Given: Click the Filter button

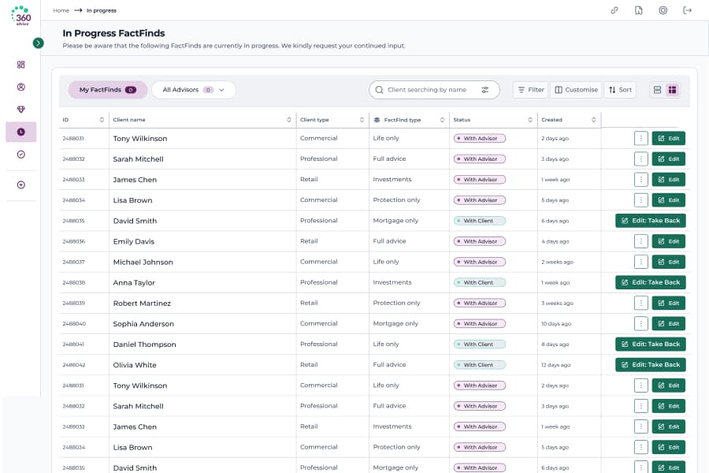Looking at the screenshot, I should coord(530,90).
